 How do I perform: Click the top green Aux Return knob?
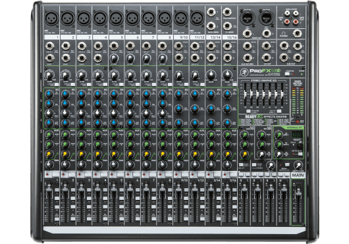262,135
